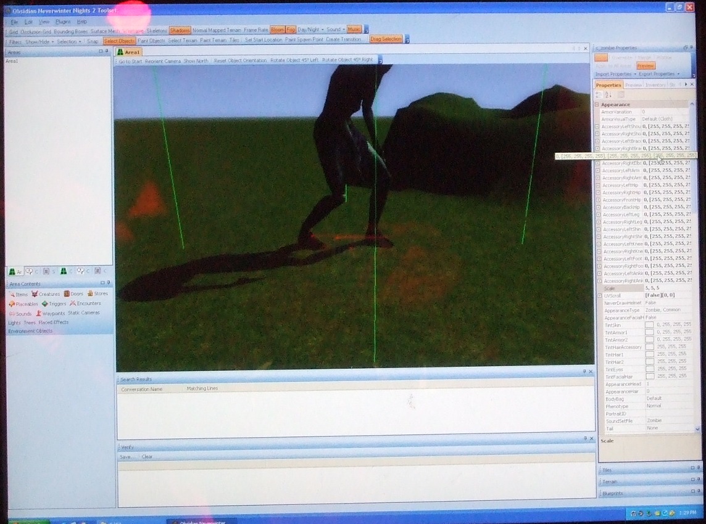The width and height of the screenshot is (706, 524).
Task: Click the Scale value field
Action: point(667,289)
